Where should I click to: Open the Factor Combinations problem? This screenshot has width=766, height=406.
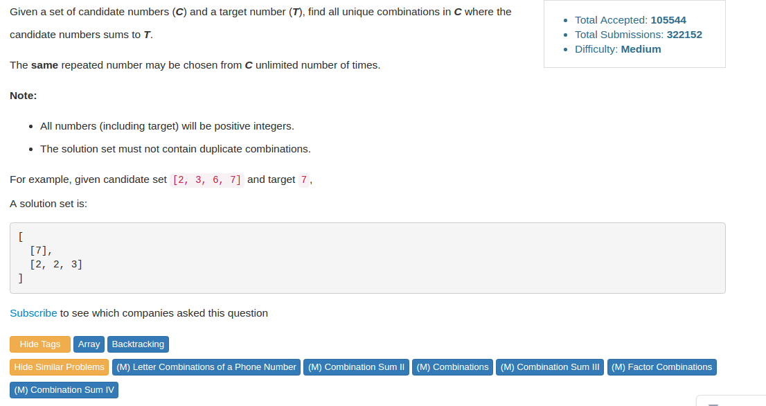coord(662,367)
